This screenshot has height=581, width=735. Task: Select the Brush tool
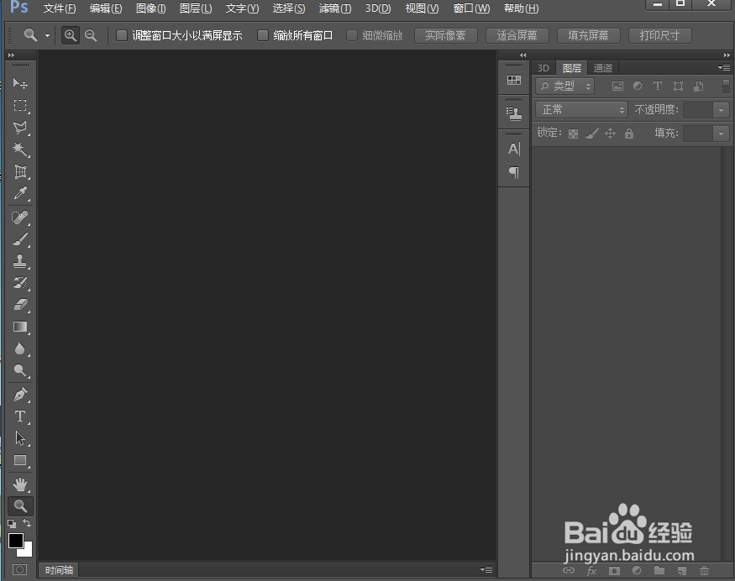(20, 238)
